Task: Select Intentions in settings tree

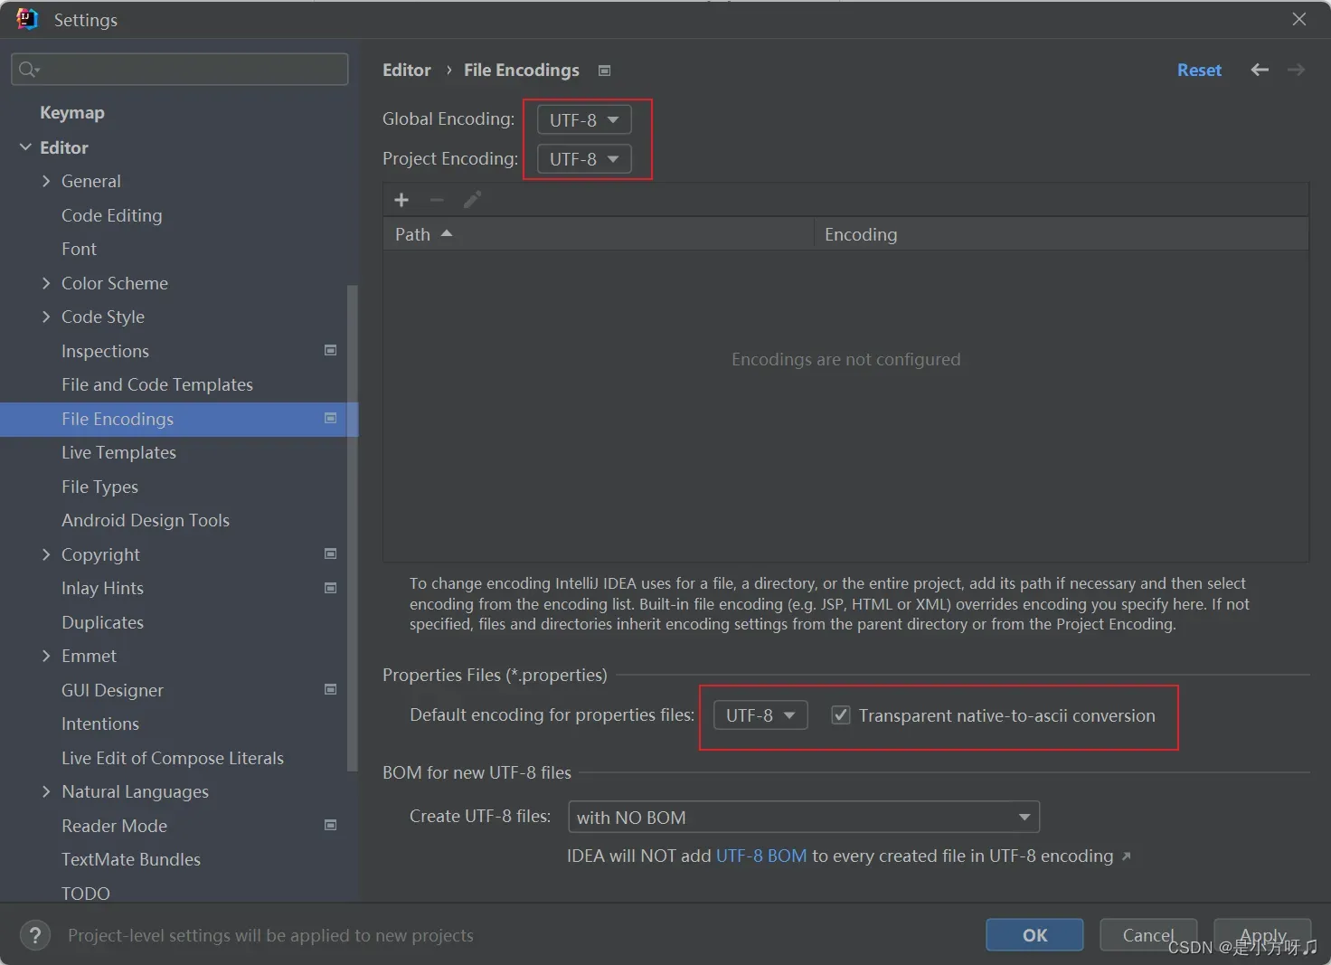Action: pyautogui.click(x=100, y=724)
